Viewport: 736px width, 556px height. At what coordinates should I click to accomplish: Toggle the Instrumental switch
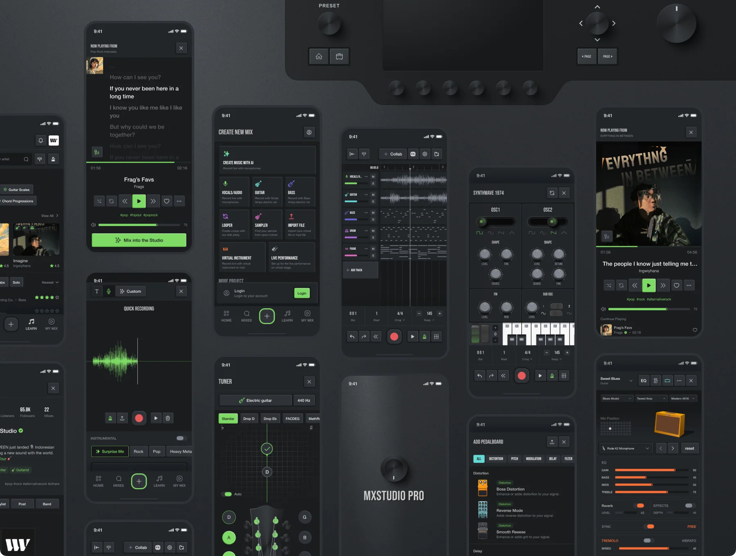pyautogui.click(x=180, y=438)
